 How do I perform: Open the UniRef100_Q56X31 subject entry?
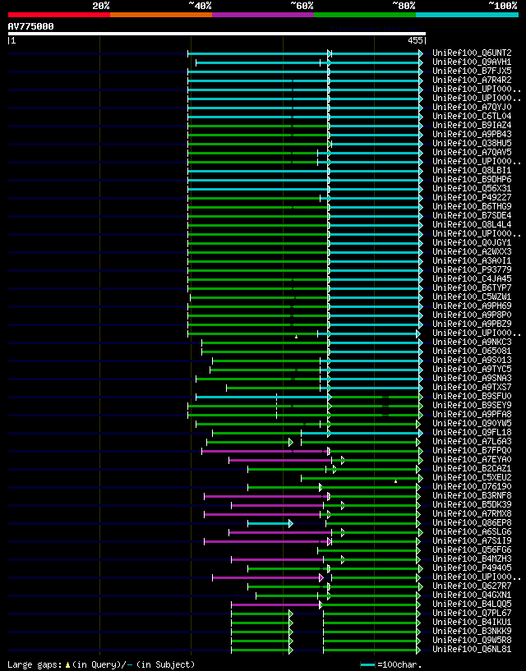tap(472, 188)
